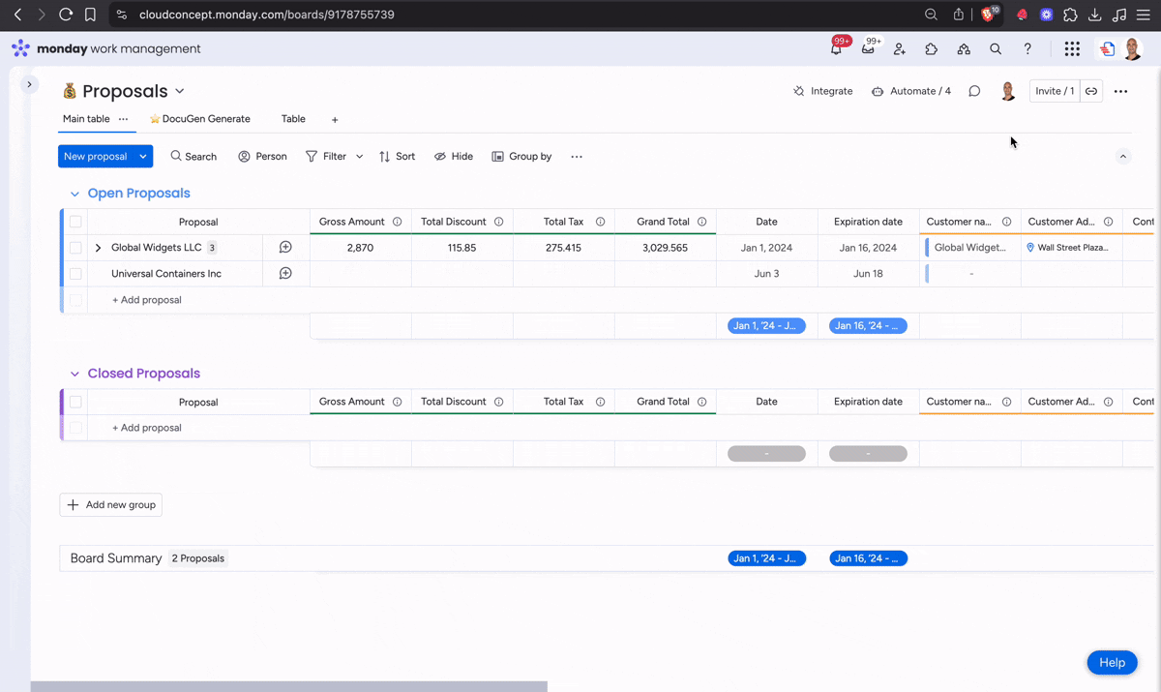The width and height of the screenshot is (1161, 692).
Task: Click Add new group button
Action: click(111, 505)
